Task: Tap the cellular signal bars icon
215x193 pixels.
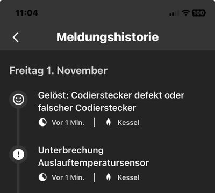Action: coord(174,13)
